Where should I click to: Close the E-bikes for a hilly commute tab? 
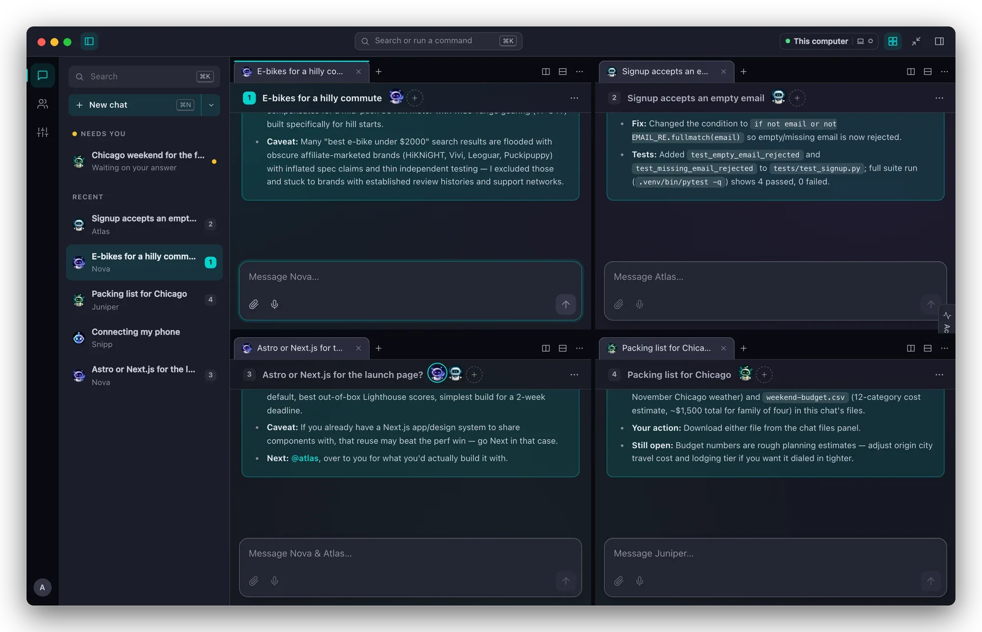358,72
